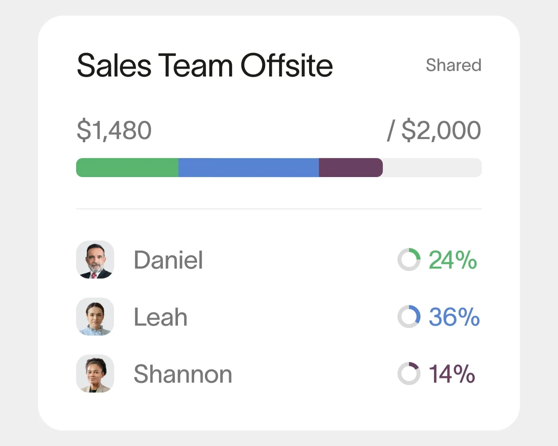Click Shannon's purple donut chart icon
Image resolution: width=558 pixels, height=446 pixels.
click(409, 374)
